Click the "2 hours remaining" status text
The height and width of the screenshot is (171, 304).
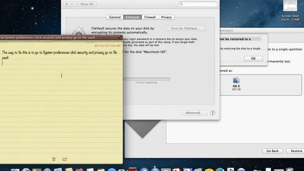click(x=146, y=83)
